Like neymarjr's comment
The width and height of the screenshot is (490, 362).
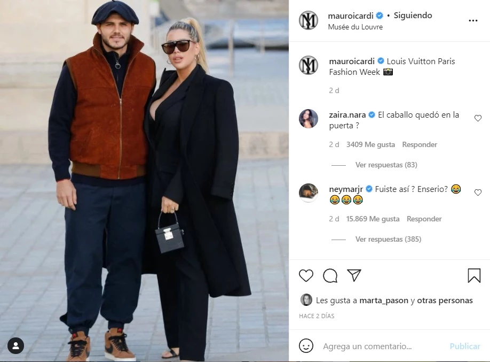click(x=478, y=192)
